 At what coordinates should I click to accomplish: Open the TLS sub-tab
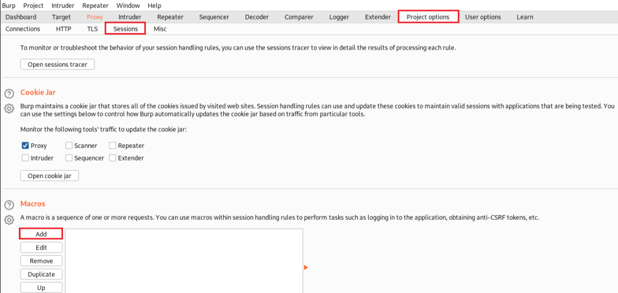point(92,29)
